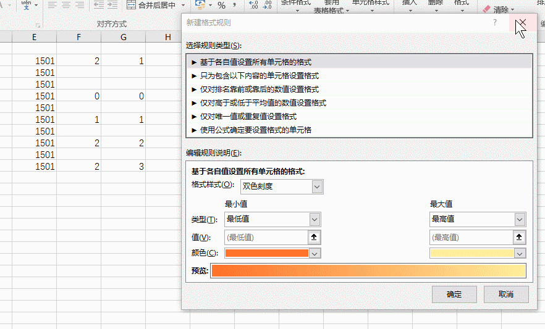Open 格式 format cells dropdown
545x329 pixels.
(462, 6)
